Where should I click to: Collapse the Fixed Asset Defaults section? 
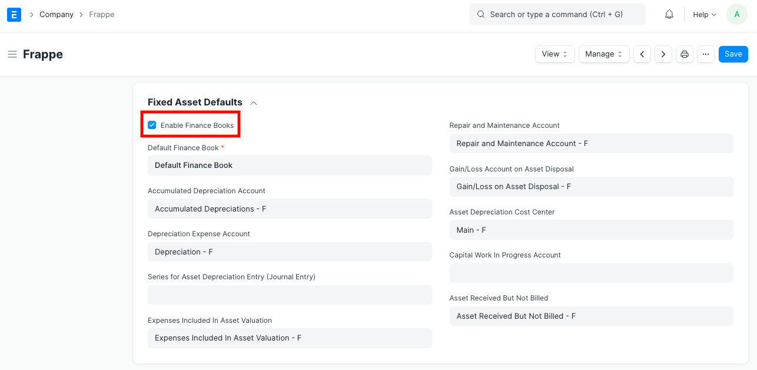tap(253, 102)
